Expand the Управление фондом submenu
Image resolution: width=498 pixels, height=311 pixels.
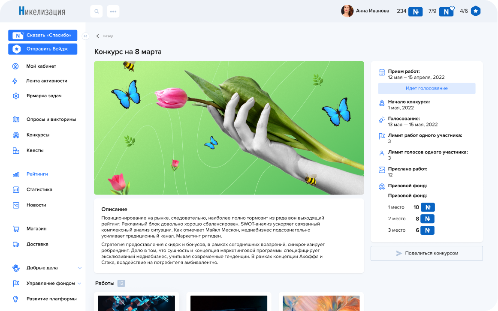point(79,283)
